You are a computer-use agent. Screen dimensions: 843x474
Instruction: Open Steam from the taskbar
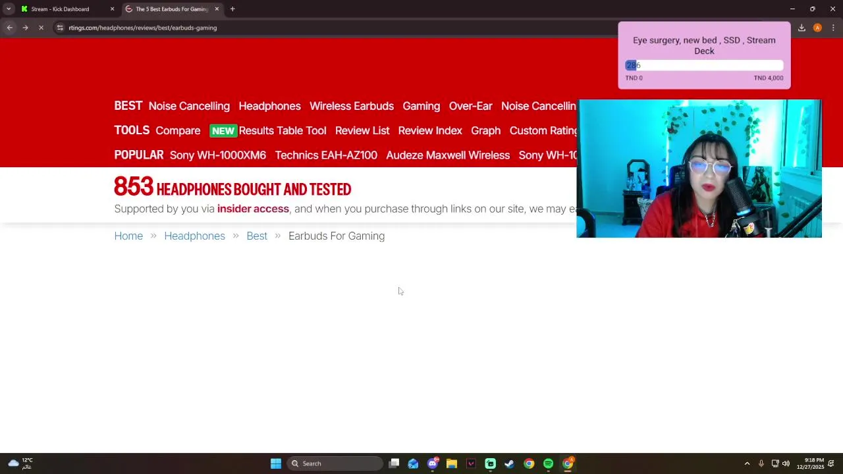coord(509,463)
